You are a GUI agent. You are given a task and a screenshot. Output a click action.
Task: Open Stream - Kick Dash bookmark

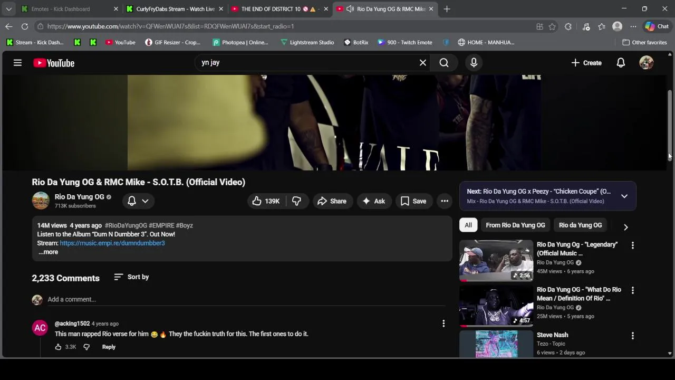coord(35,42)
